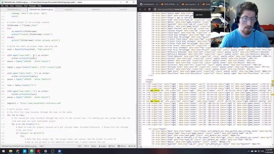The height and width of the screenshot is (154, 274).
Task: Click the 'for row in rows:' line
Action: [16, 115]
